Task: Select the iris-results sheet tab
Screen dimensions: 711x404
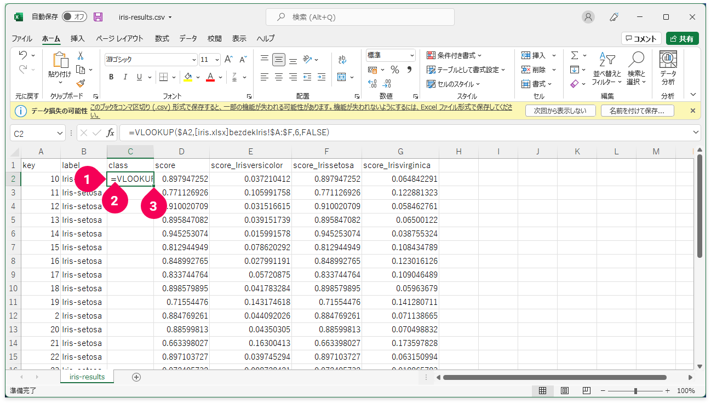Action: tap(87, 377)
